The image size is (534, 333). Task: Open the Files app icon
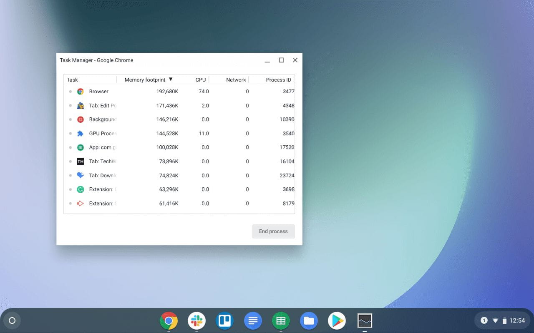point(308,321)
